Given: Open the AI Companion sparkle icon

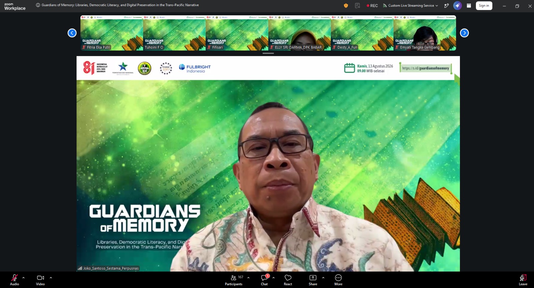Looking at the screenshot, I should point(458,6).
